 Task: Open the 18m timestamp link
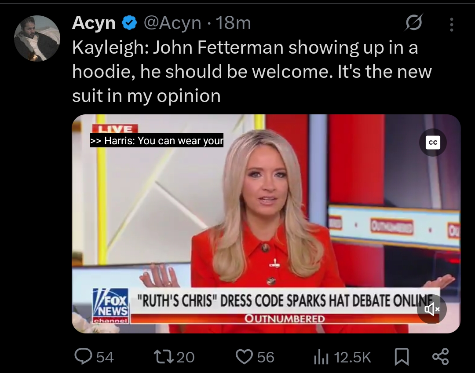pos(233,23)
